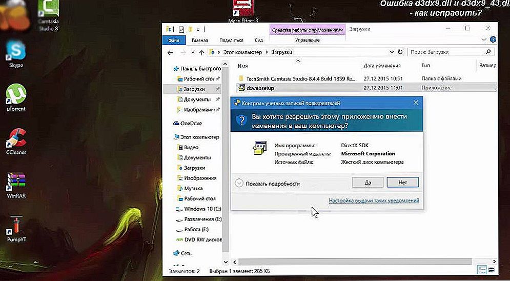Open recent locations dropdown arrow
Screen dimensions: 510x281
193,52
